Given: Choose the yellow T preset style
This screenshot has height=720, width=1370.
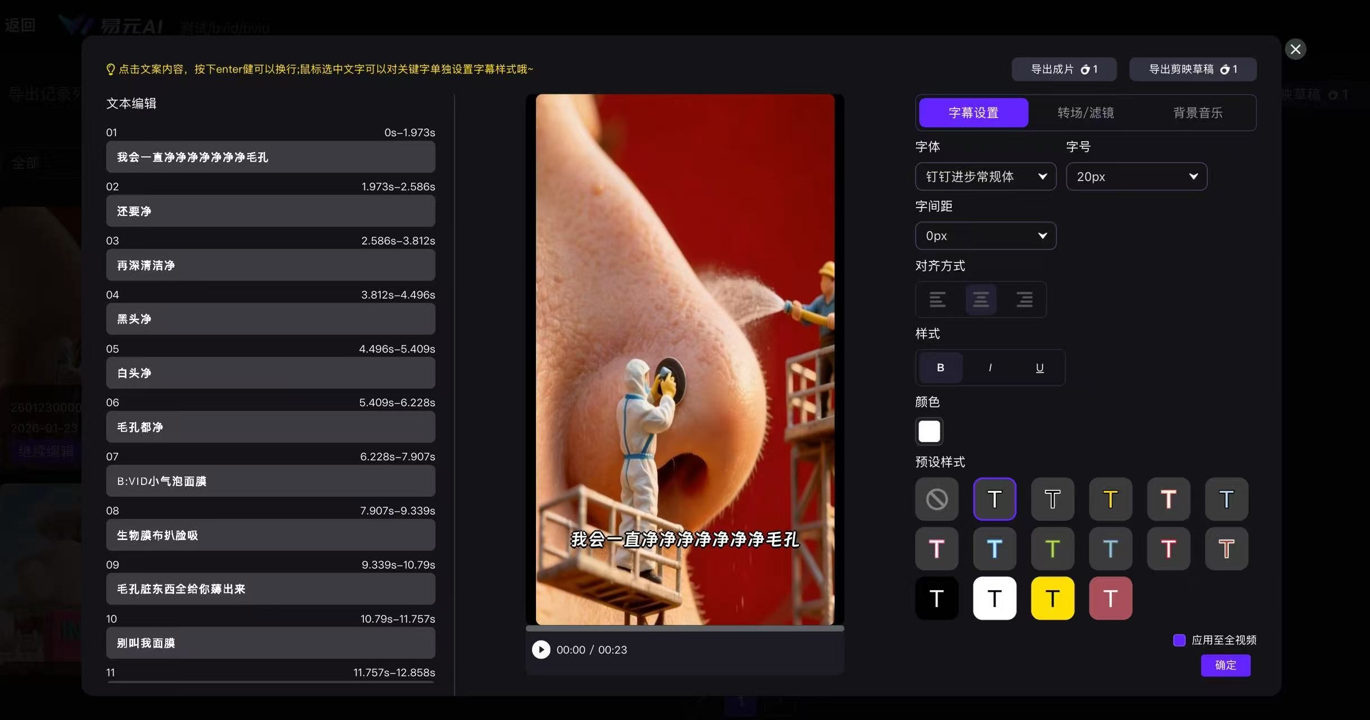Looking at the screenshot, I should pos(1110,499).
